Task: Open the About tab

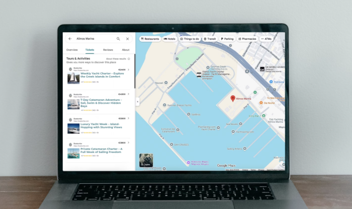Action: 126,50
